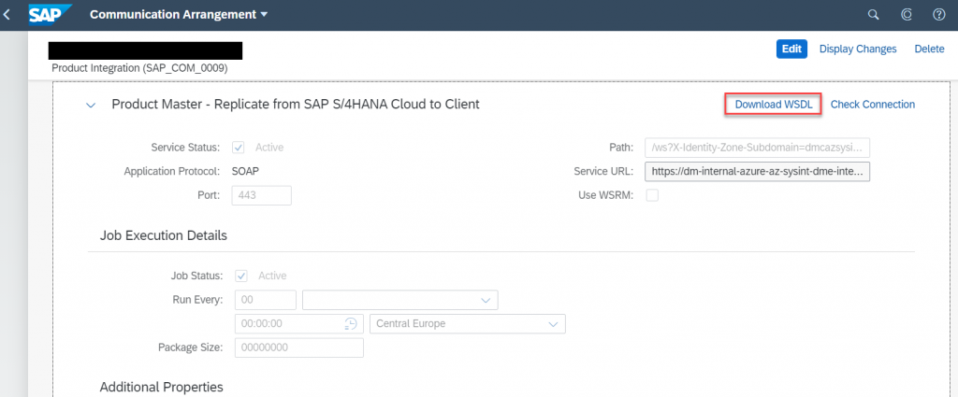The image size is (958, 397).
Task: Click the Path input field
Action: [757, 148]
